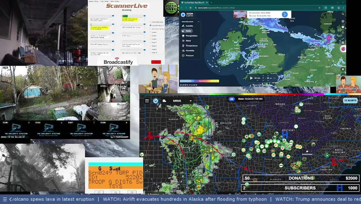Step the Zoom Earth minute value up
361x204 pixels.
click(268, 76)
